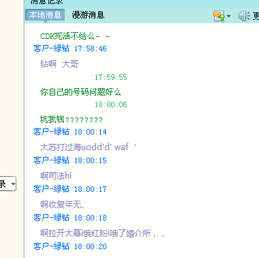Viewport: 259px width, 258px height.
Task: Click sender line 客户-绿钻 18:00:18
Action: click(x=70, y=218)
